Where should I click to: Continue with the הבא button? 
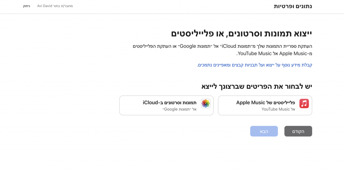pos(264,131)
